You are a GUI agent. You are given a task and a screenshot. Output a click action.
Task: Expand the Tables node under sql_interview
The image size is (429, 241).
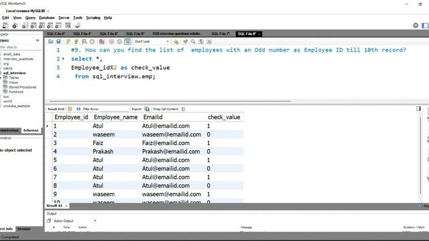click(x=1, y=78)
